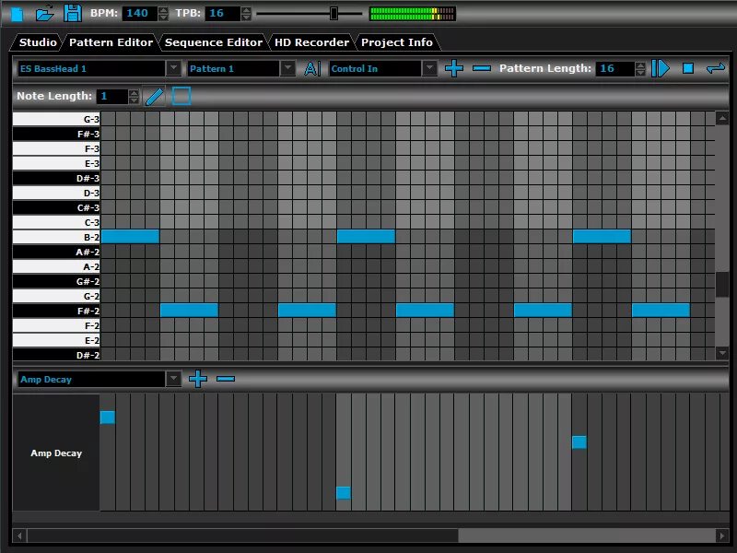Increase BPM with the up stepper arrow
Image resolution: width=737 pixels, height=553 pixels.
[x=163, y=10]
